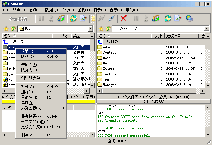This screenshot has height=145, width=212.
Task: Click the remote pane connect icon
Action: coord(101,19)
